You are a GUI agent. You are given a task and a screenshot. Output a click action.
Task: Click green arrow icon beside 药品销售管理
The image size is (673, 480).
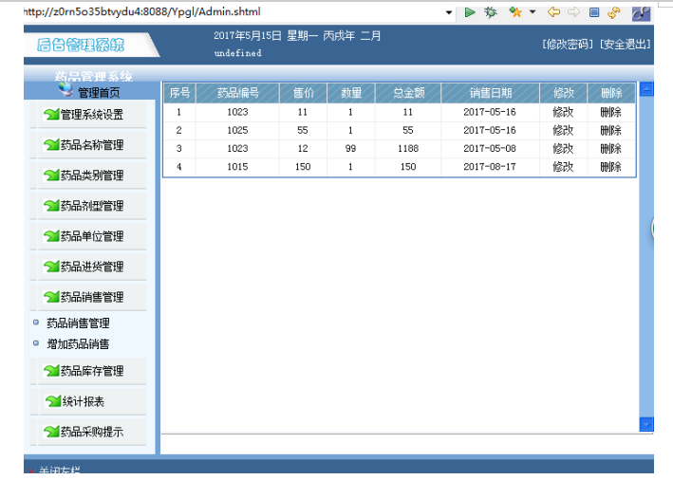51,297
